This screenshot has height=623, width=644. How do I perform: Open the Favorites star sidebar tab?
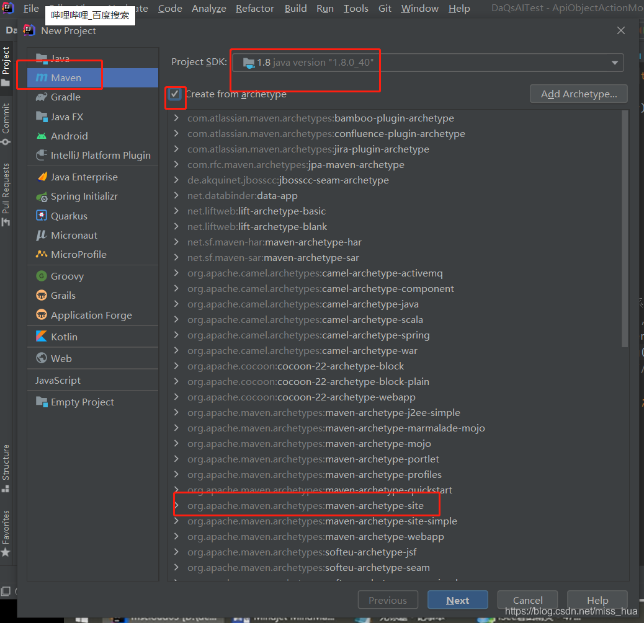click(6, 533)
